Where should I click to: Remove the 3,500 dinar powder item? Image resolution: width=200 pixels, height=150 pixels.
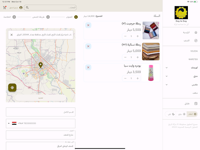[x=88, y=67]
